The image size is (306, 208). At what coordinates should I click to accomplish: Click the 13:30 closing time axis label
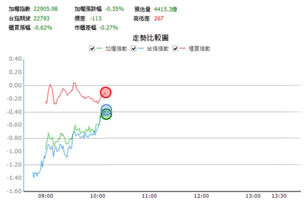pyautogui.click(x=279, y=196)
